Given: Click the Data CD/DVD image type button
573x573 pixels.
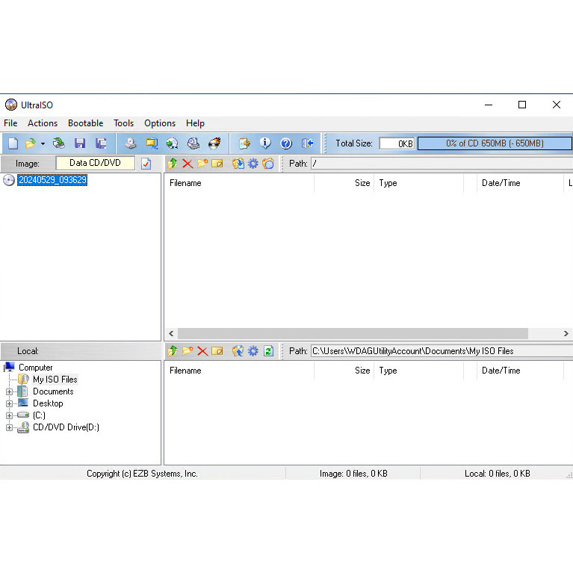Looking at the screenshot, I should (95, 163).
